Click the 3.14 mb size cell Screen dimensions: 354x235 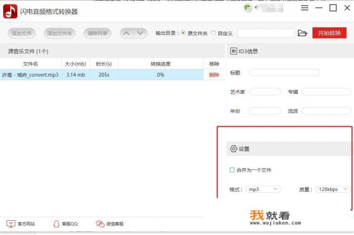click(76, 75)
